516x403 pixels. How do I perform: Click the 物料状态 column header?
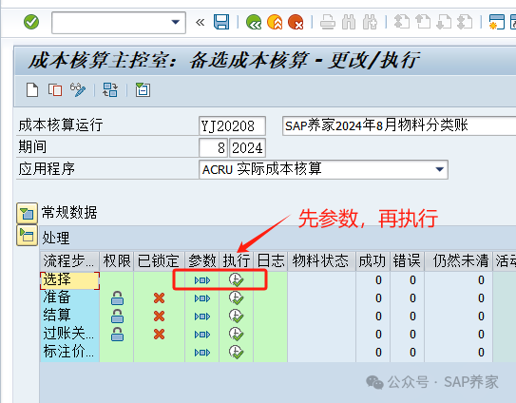[321, 261]
